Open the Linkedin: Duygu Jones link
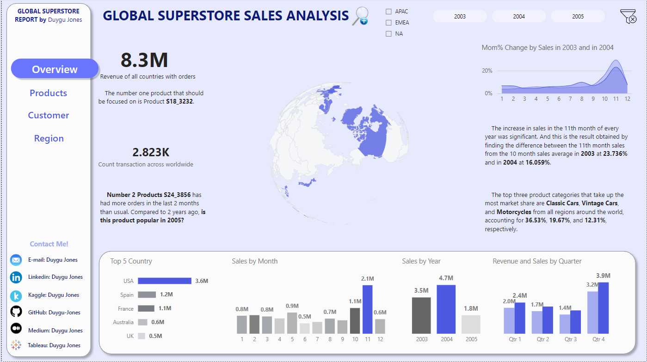Screen dimensions: 647x362 click(x=55, y=277)
